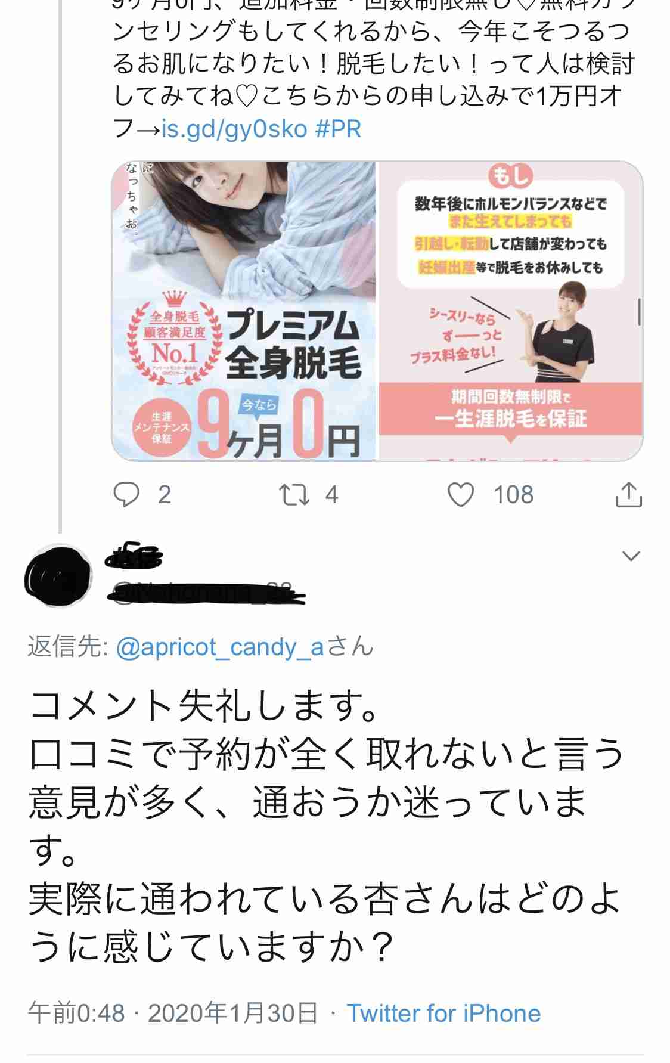This screenshot has height=1063, width=670.
Task: Tap the reply text コメント失礼します
Action: (x=203, y=706)
